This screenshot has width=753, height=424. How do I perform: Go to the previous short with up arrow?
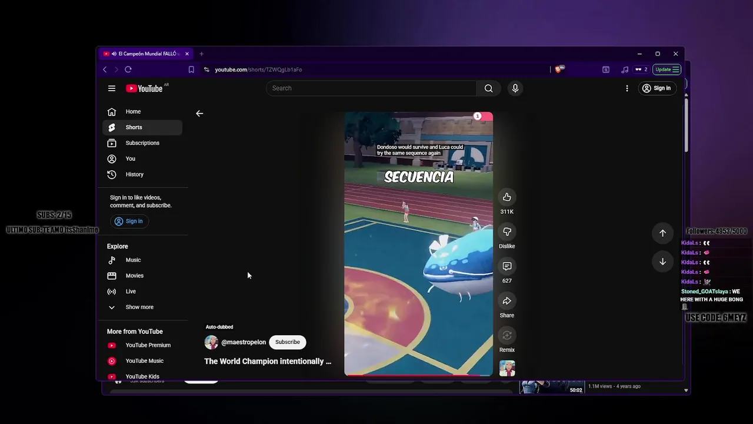tap(662, 233)
